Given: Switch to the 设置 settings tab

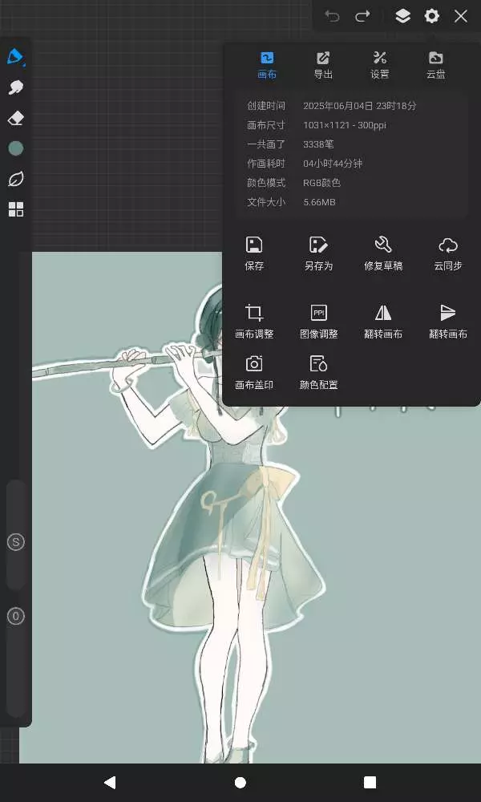Looking at the screenshot, I should tap(380, 65).
